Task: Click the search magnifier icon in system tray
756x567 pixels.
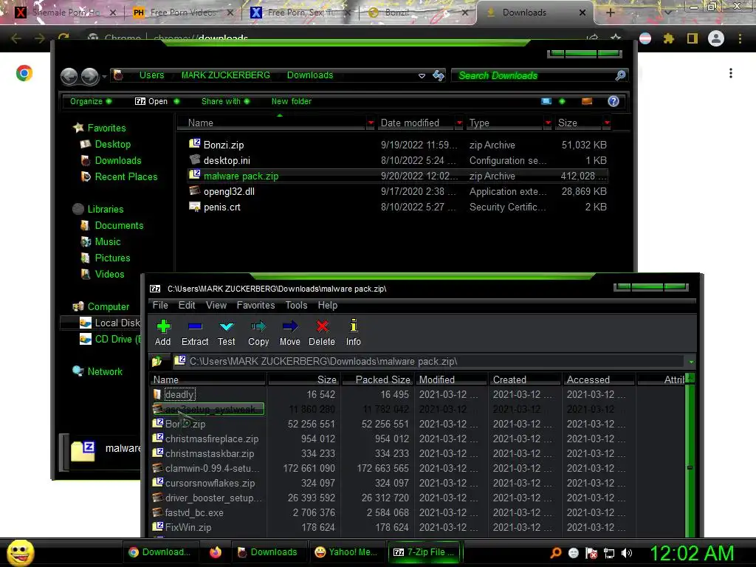Action: tap(556, 552)
